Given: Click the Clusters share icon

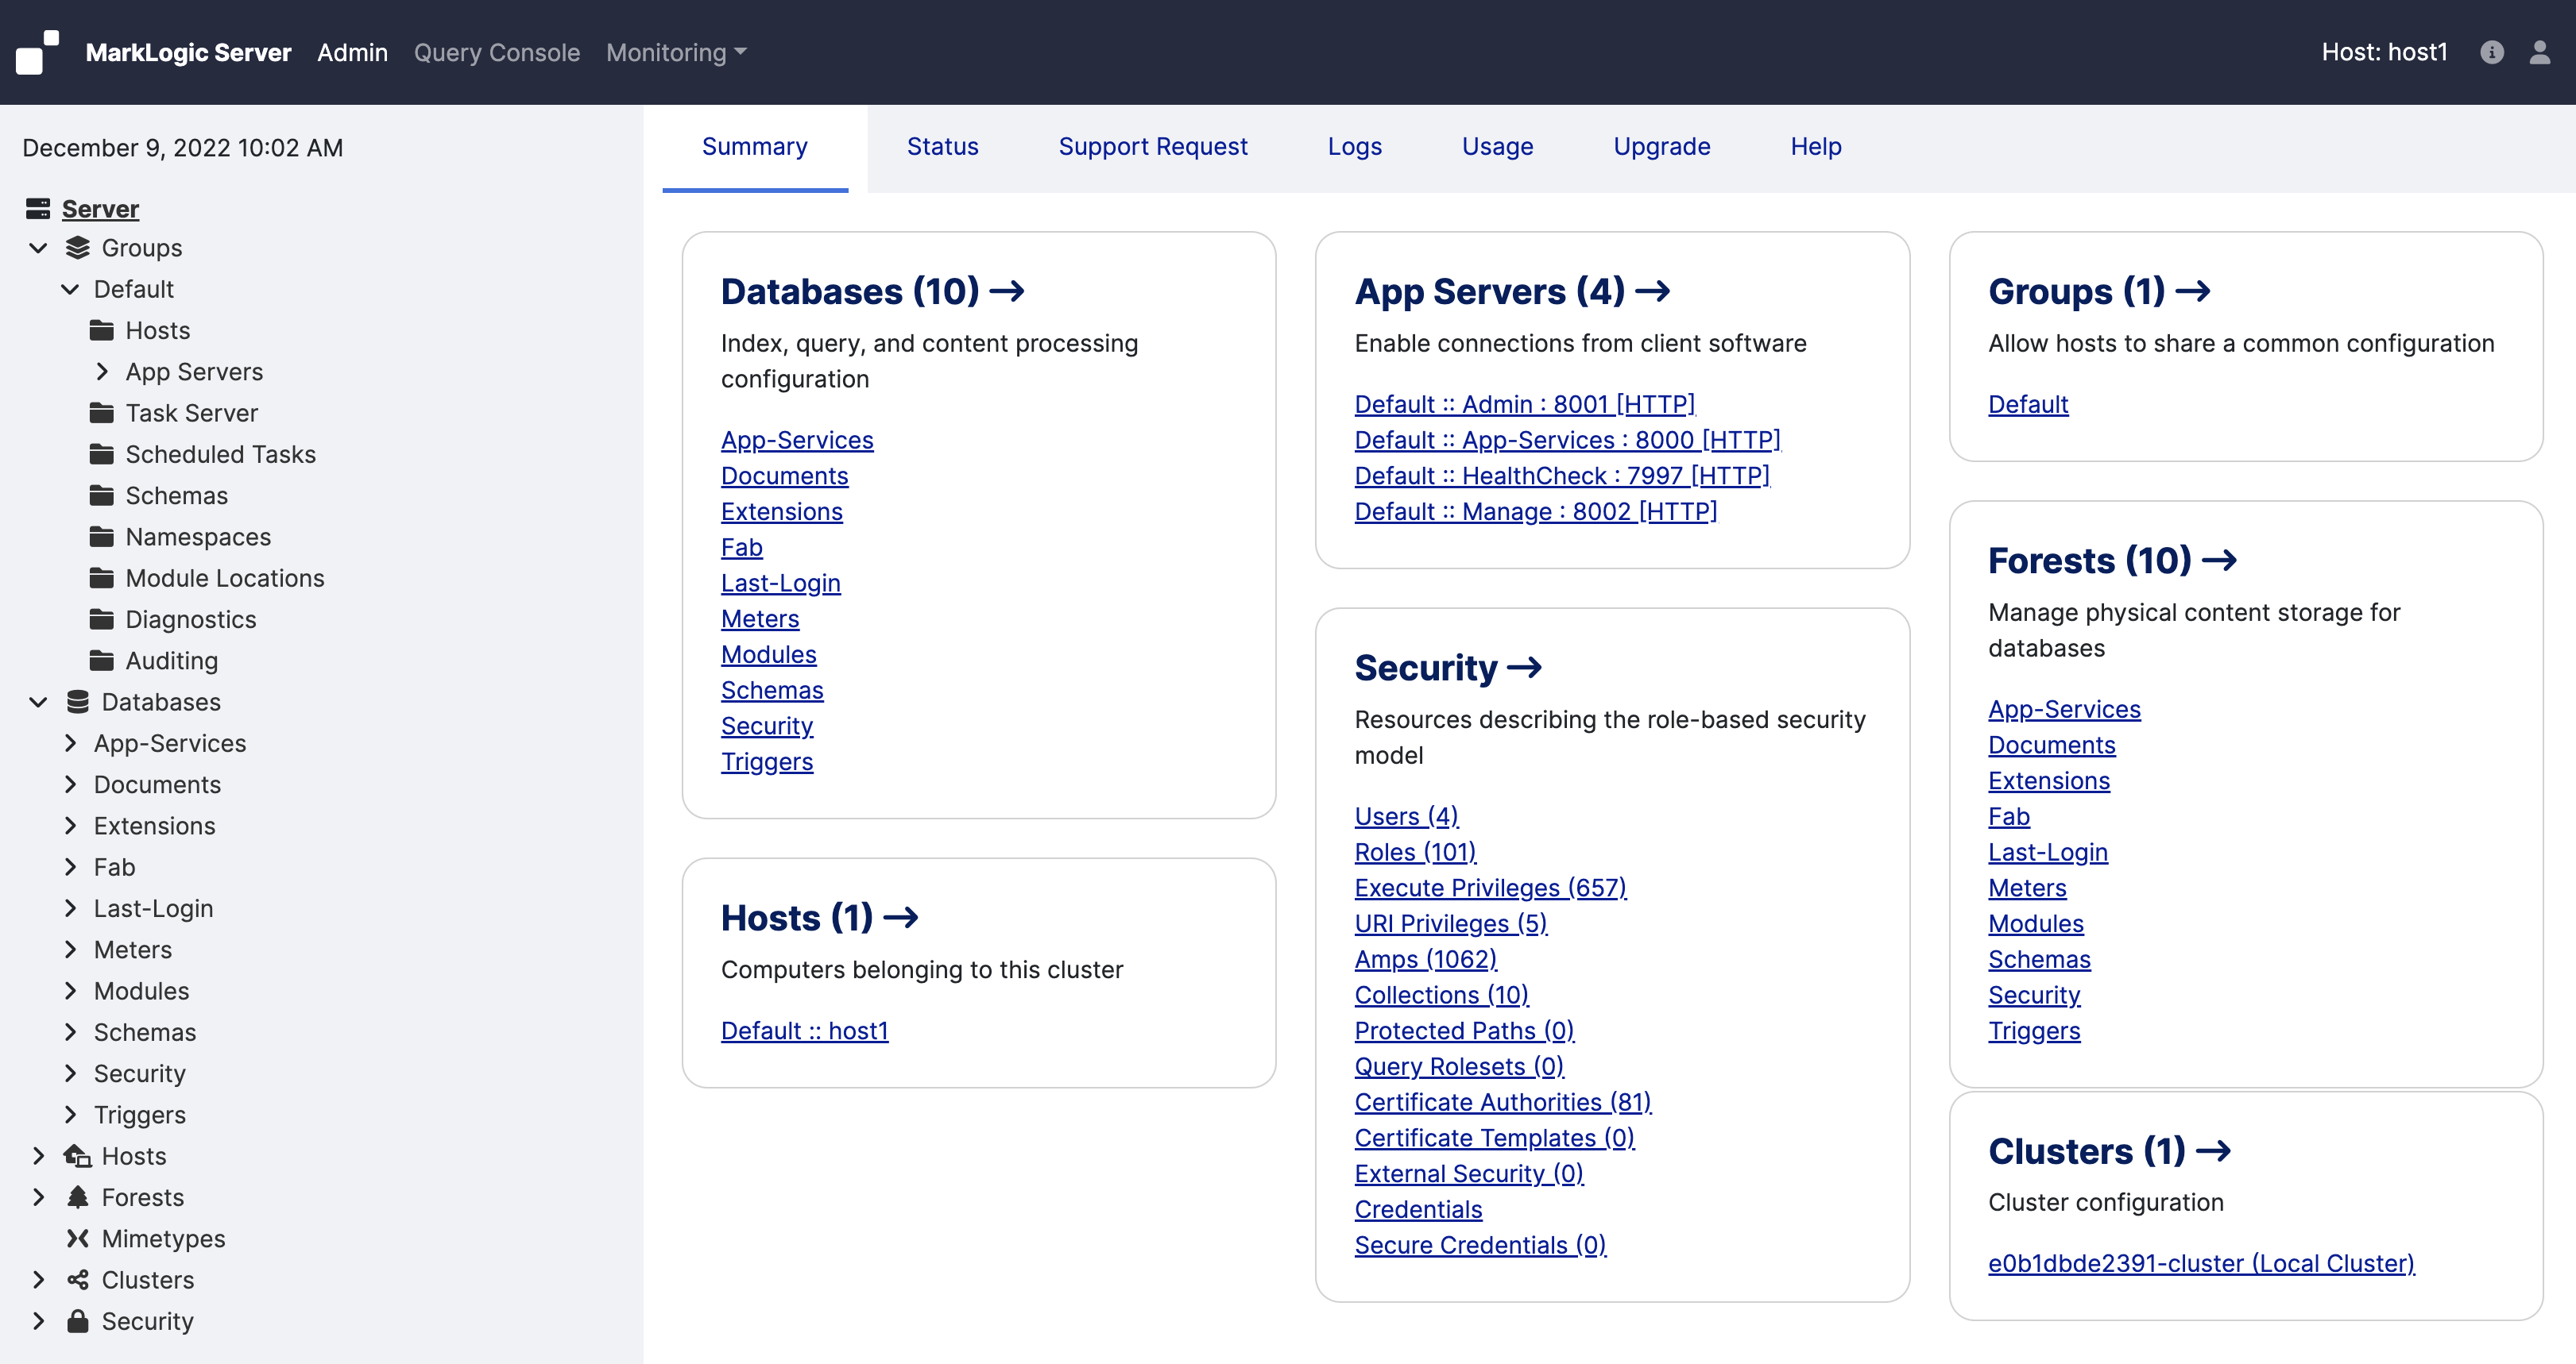Looking at the screenshot, I should (78, 1280).
